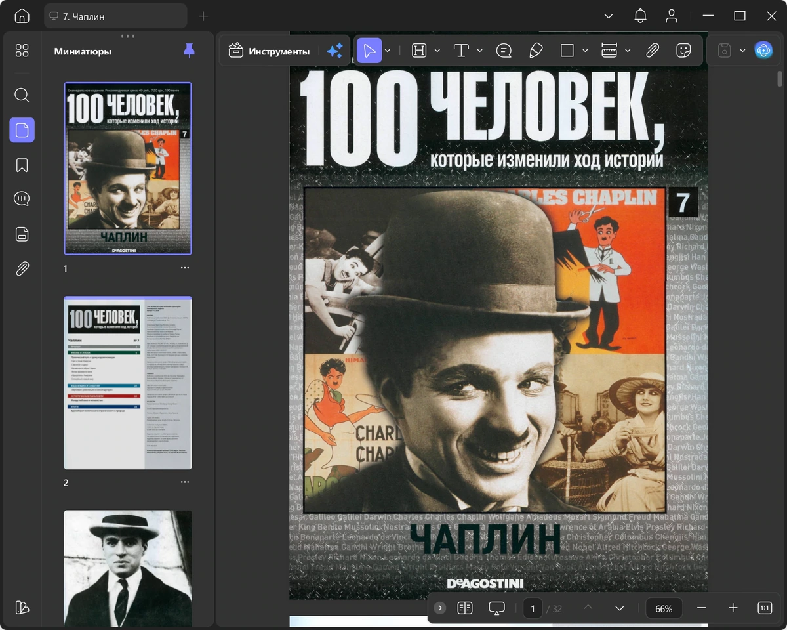Expand text tool options arrow
Image resolution: width=787 pixels, height=630 pixels.
click(x=480, y=51)
